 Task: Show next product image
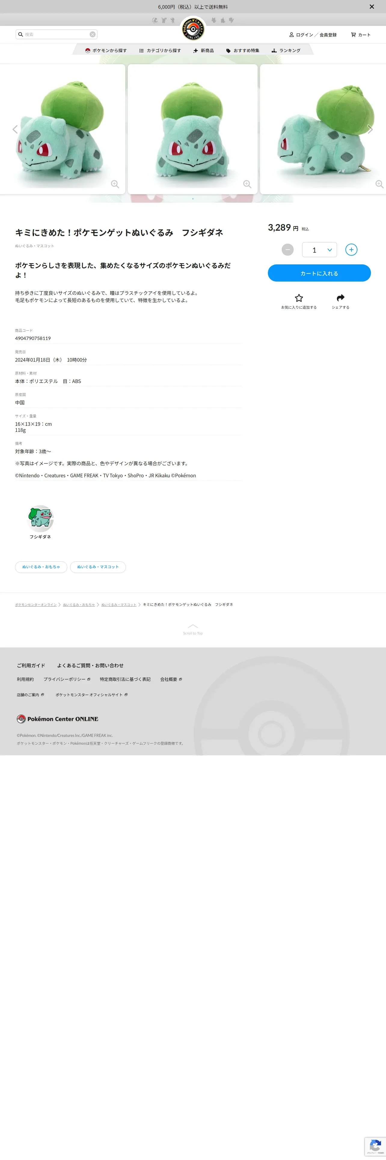370,130
